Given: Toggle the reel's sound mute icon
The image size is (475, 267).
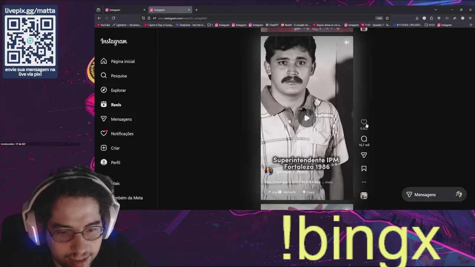Looking at the screenshot, I should 347,42.
